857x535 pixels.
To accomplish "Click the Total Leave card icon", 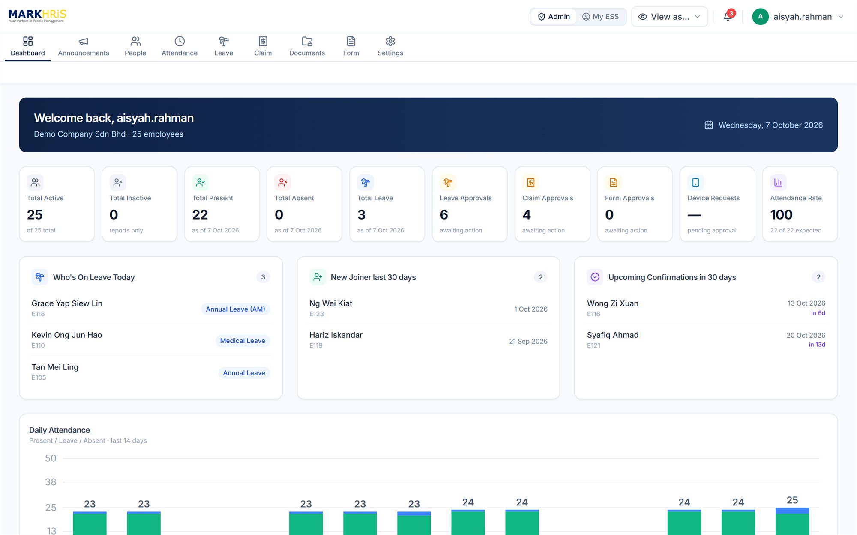I will (x=366, y=182).
